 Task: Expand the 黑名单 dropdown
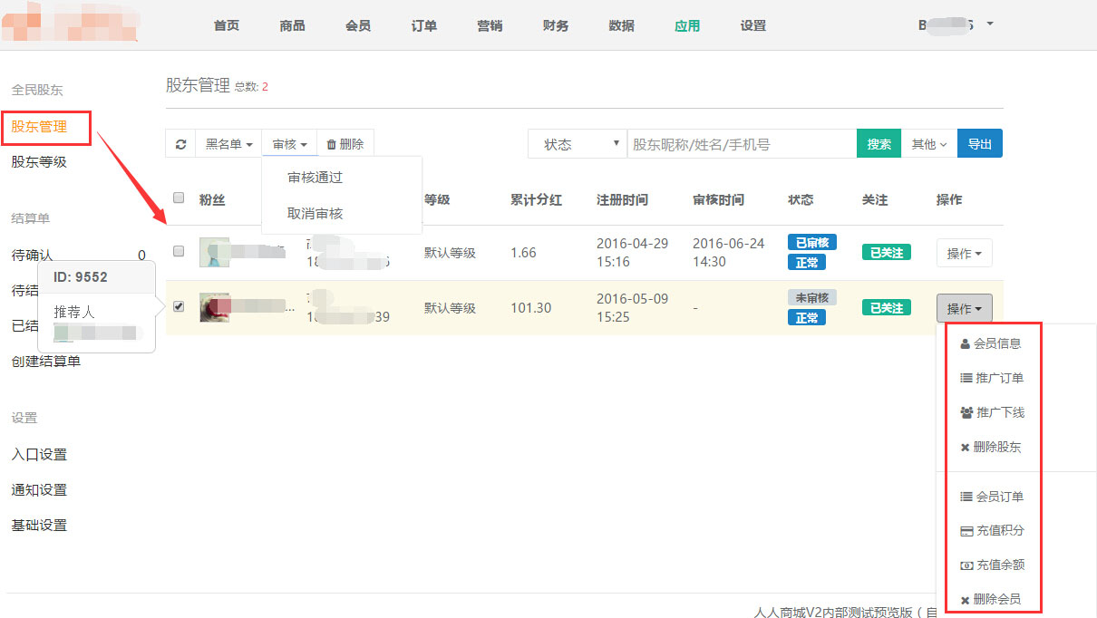pos(228,144)
